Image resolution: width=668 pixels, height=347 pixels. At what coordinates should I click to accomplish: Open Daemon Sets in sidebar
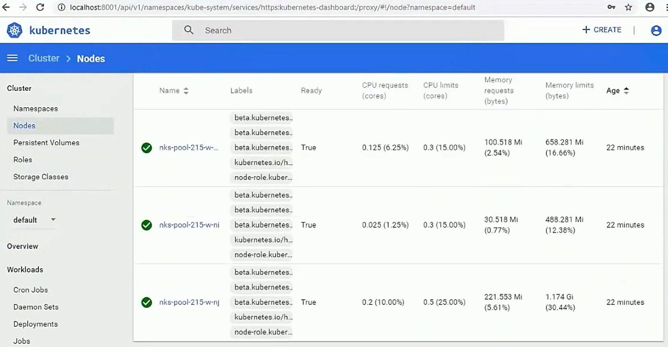[x=36, y=307]
